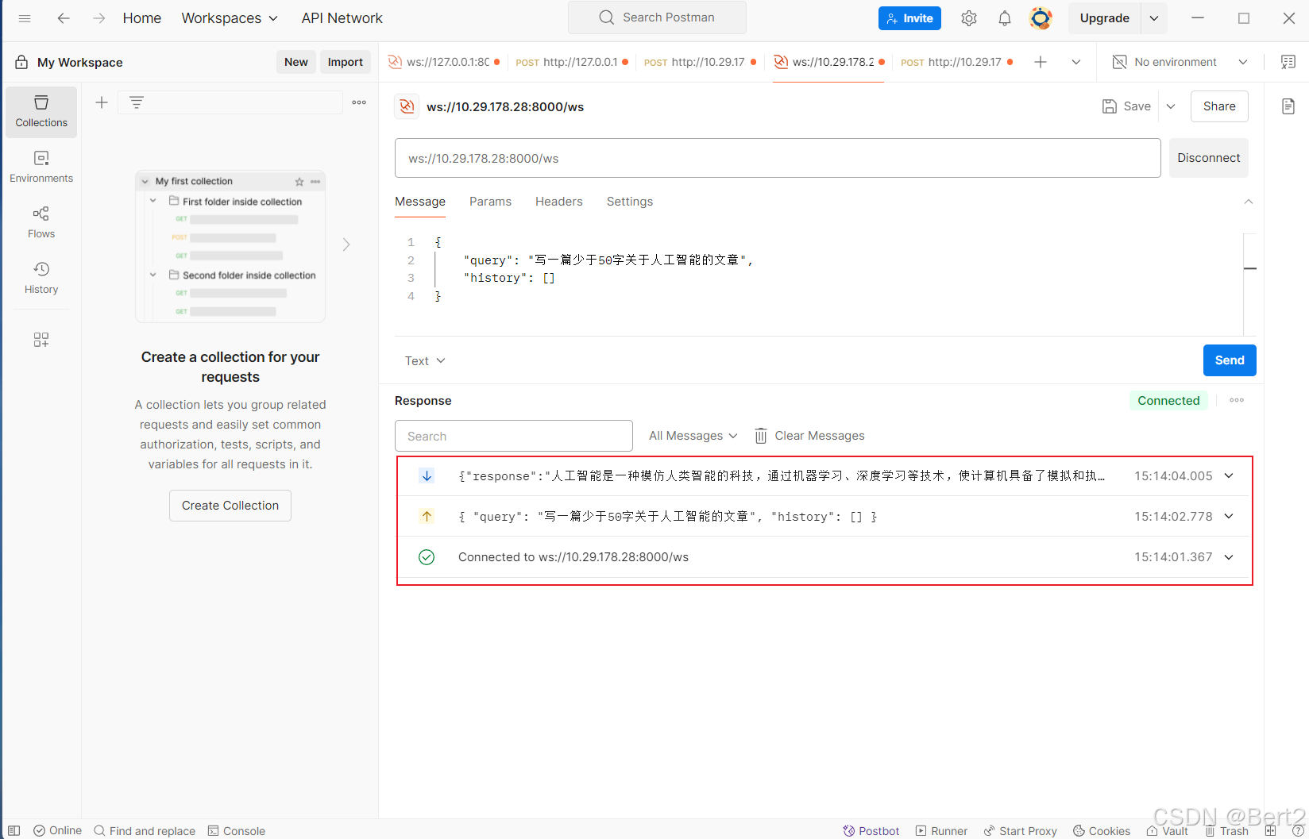Open the All Messages filter dropdown

coord(693,436)
